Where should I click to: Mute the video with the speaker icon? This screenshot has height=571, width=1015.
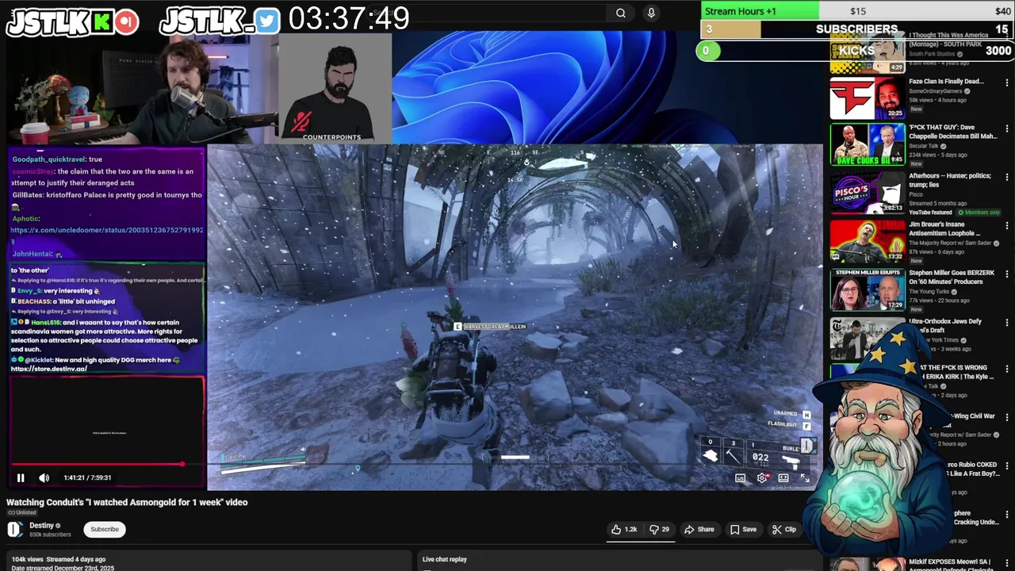44,477
